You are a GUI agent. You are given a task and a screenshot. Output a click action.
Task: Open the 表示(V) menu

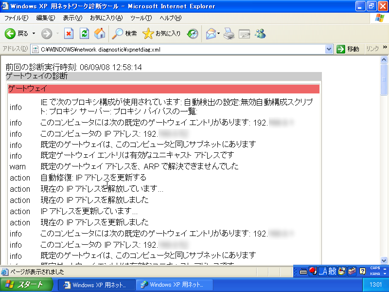72,18
